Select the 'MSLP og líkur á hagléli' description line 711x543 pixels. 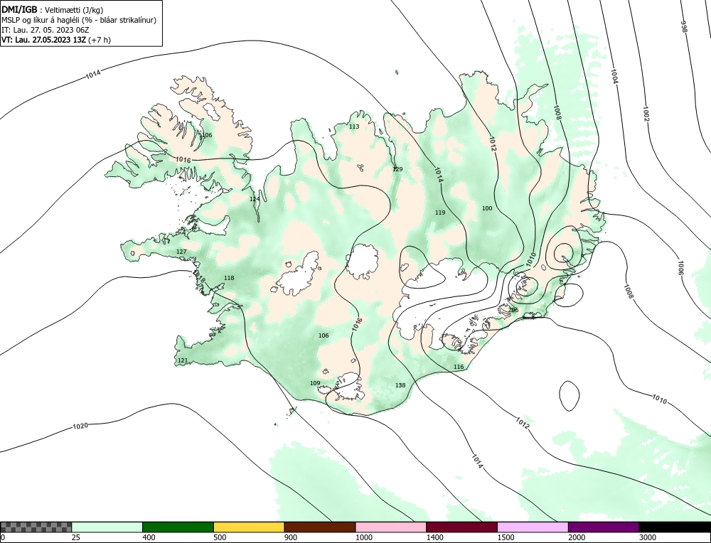[x=79, y=20]
